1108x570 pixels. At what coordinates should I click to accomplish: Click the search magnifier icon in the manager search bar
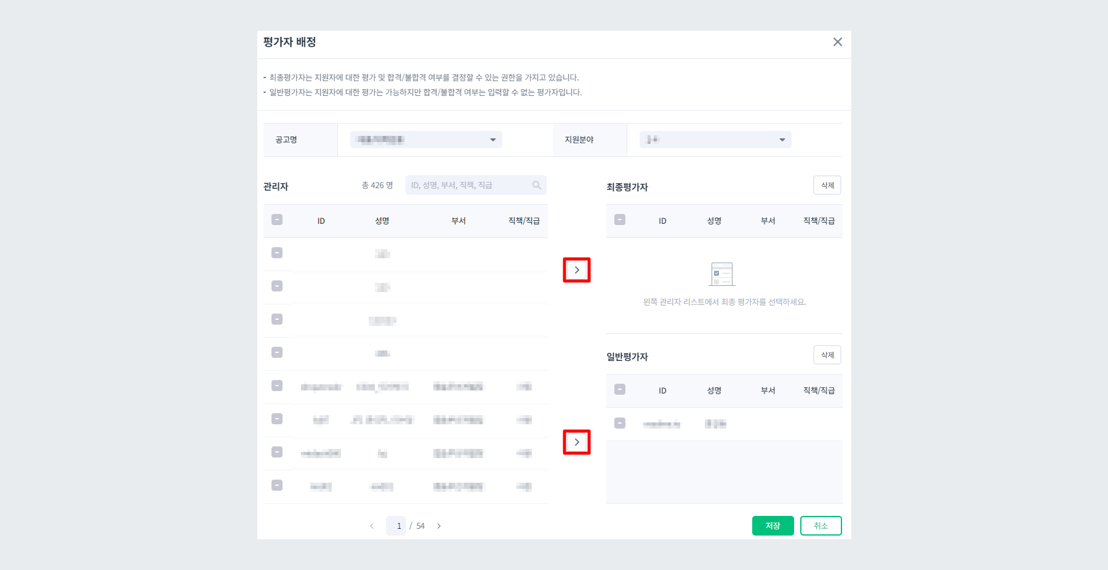(x=536, y=184)
